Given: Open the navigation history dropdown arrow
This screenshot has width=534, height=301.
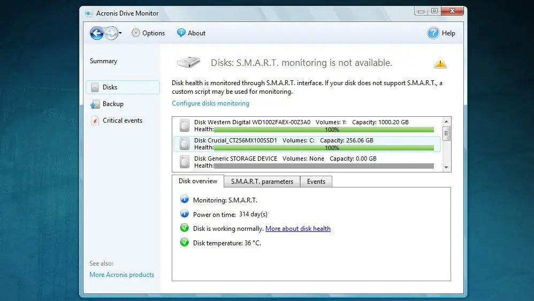Looking at the screenshot, I should click(x=120, y=33).
